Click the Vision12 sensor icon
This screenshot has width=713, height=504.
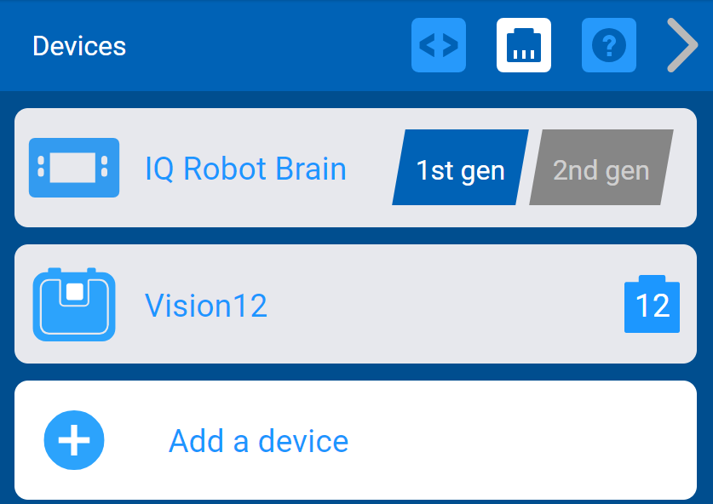click(73, 304)
